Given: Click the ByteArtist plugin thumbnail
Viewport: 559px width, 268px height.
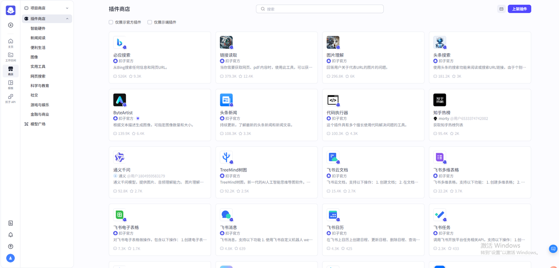Looking at the screenshot, I should pos(119,100).
